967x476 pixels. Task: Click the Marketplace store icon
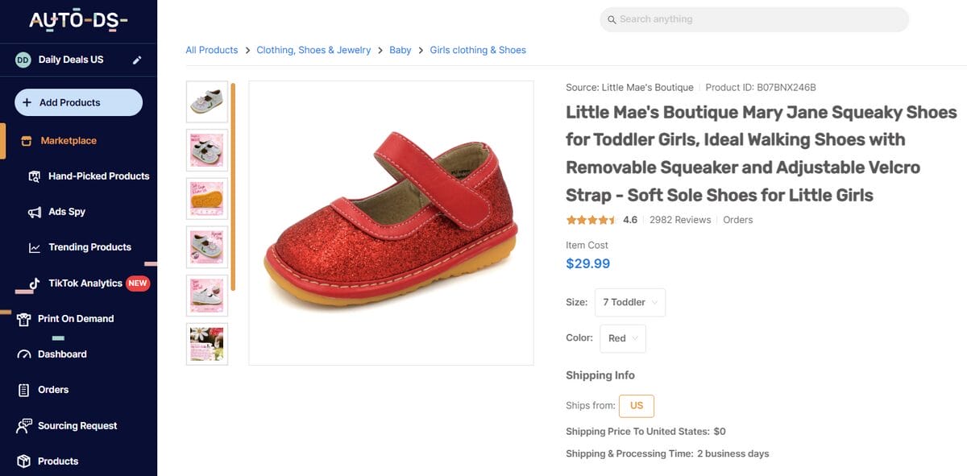[x=26, y=141]
